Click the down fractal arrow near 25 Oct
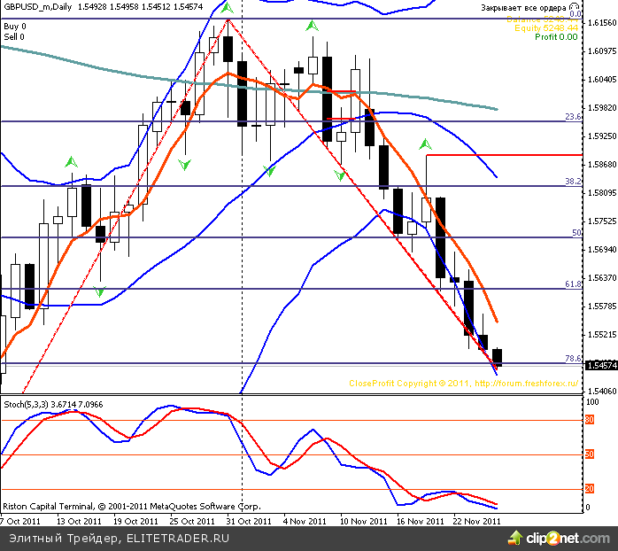The width and height of the screenshot is (618, 551). pyautogui.click(x=184, y=165)
